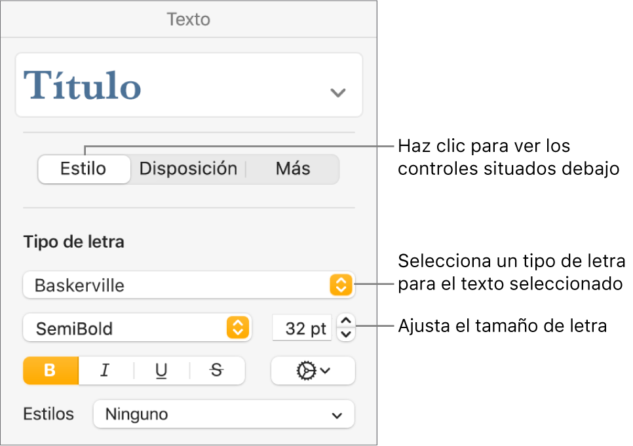Switch to the Estilo tab
633x446 pixels.
pyautogui.click(x=84, y=169)
